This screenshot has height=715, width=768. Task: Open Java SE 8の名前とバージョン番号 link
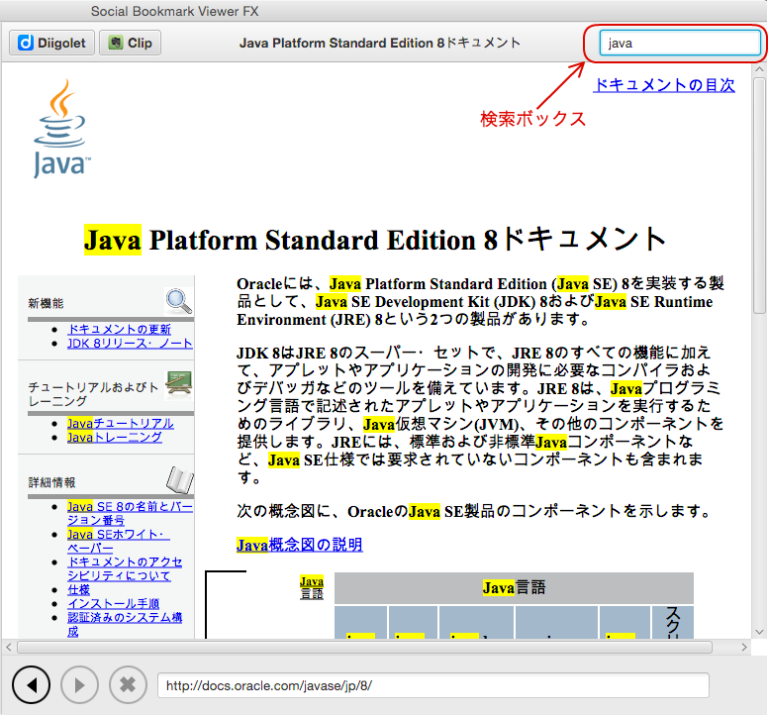[130, 513]
